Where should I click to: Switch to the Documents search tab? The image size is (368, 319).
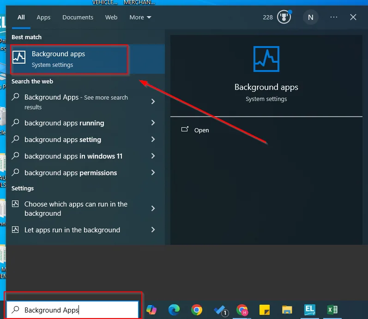(x=78, y=18)
